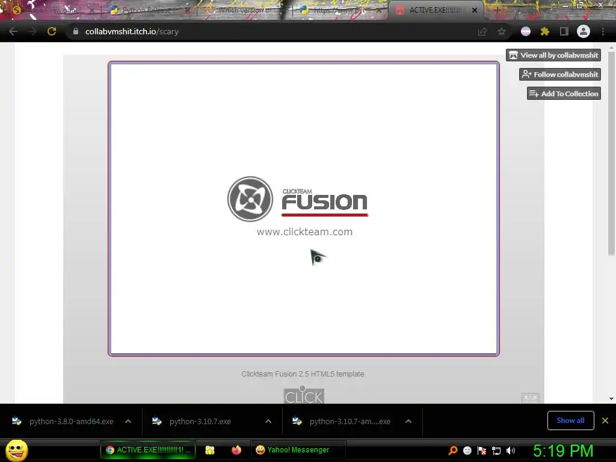Expand options for python-3.8.0-amd64.exe download

[x=128, y=421]
